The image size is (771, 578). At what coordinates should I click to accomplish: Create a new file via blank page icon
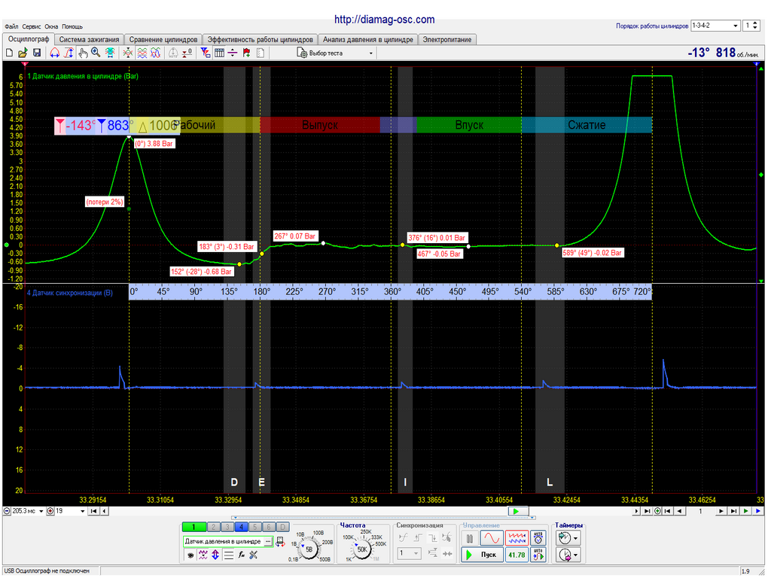(9, 53)
